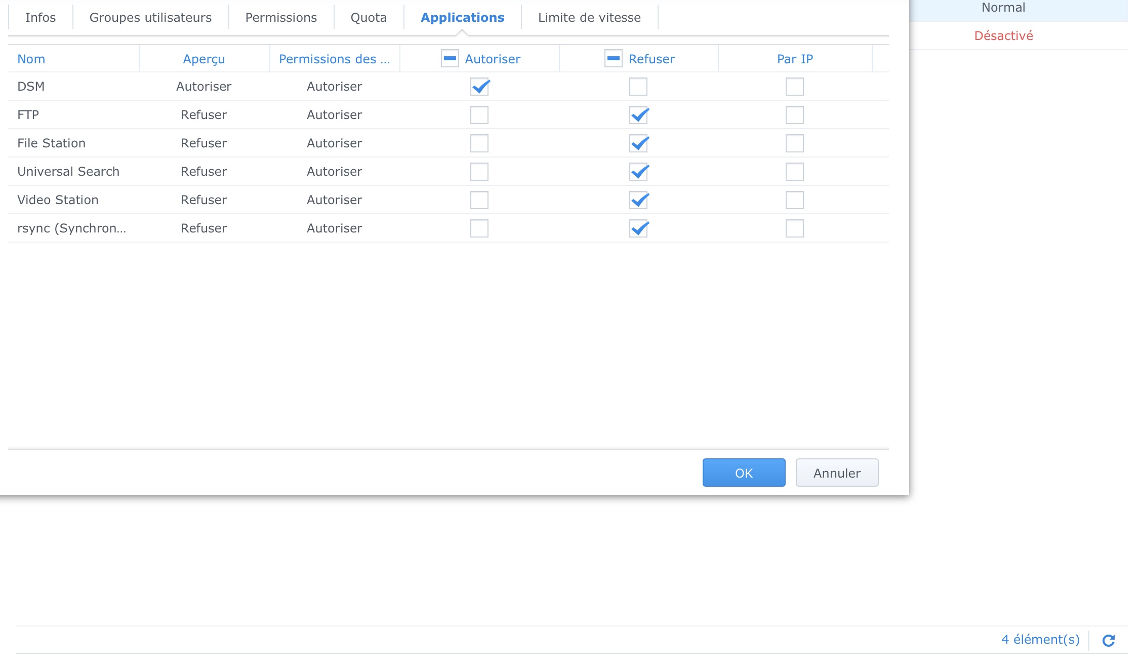This screenshot has height=666, width=1140.
Task: Sort by the Nom column header
Action: [x=31, y=59]
